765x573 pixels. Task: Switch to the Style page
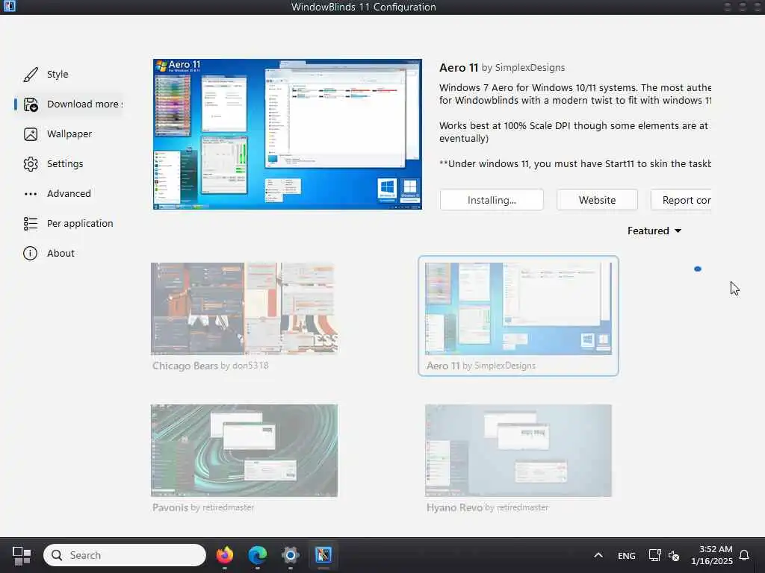pyautogui.click(x=58, y=74)
